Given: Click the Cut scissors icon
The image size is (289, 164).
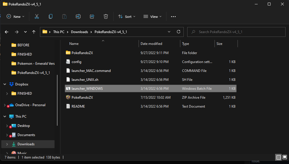Looking at the screenshot, I should point(37,17).
